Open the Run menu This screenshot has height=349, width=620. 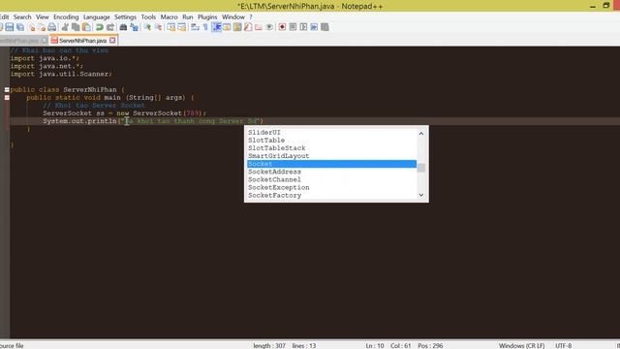[x=188, y=17]
